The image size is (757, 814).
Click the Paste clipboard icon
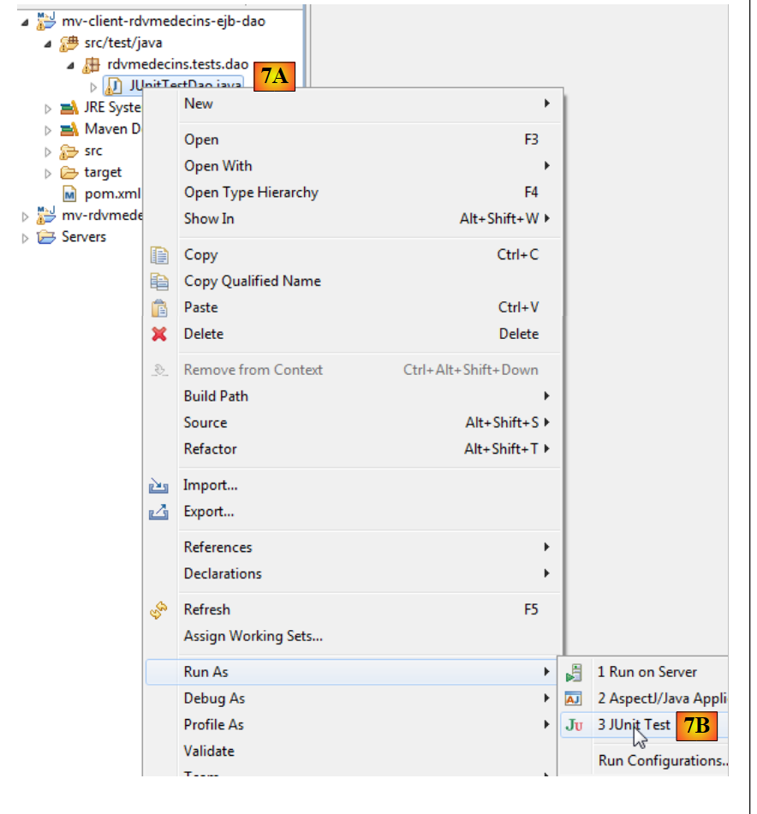(159, 308)
